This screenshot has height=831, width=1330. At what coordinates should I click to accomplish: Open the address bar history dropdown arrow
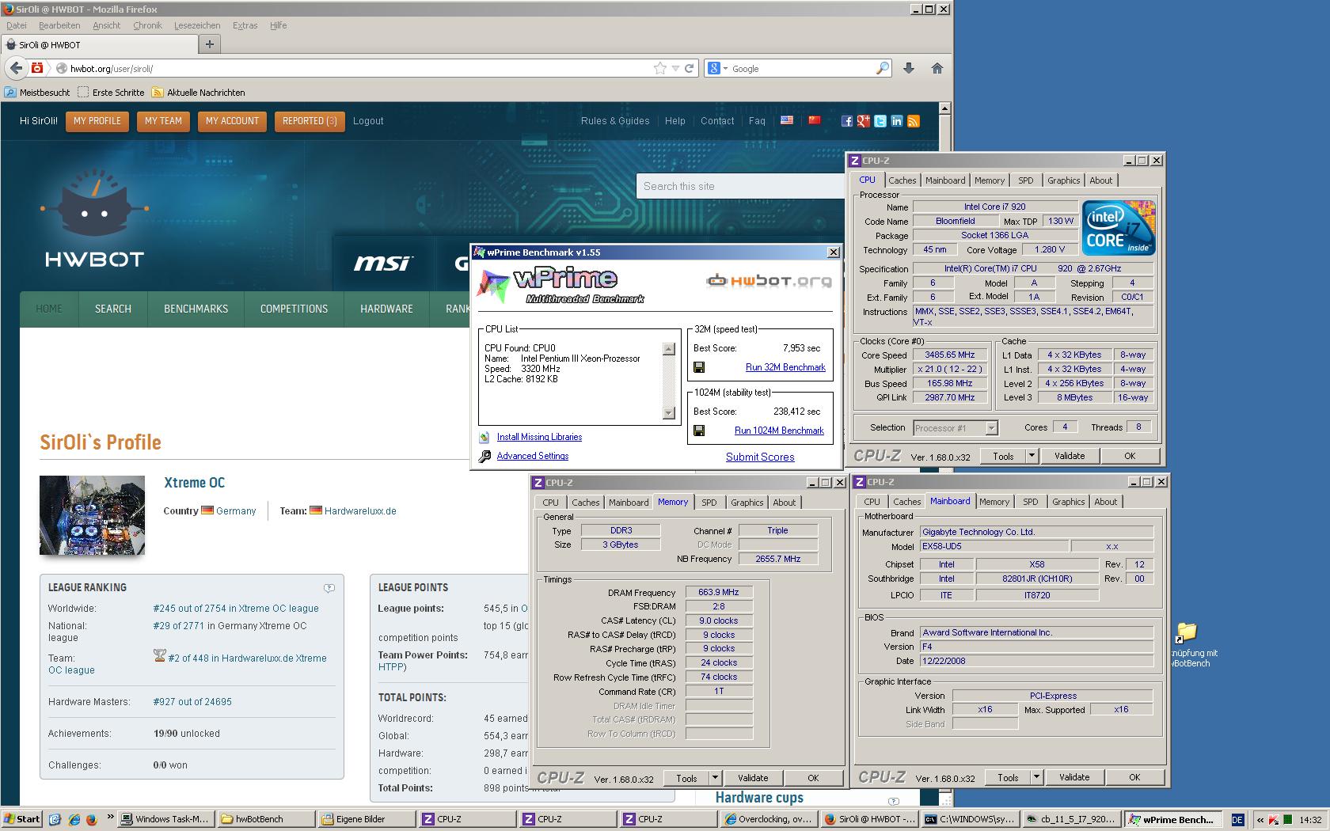(x=675, y=68)
